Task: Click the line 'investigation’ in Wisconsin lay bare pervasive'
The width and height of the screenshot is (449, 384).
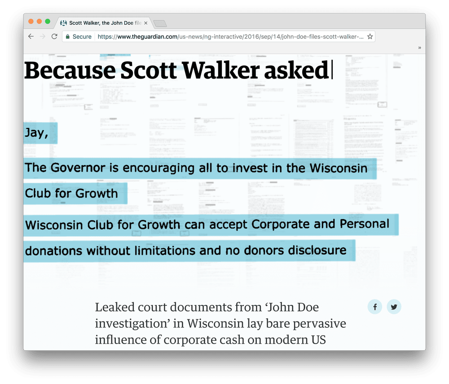Action: coord(220,323)
